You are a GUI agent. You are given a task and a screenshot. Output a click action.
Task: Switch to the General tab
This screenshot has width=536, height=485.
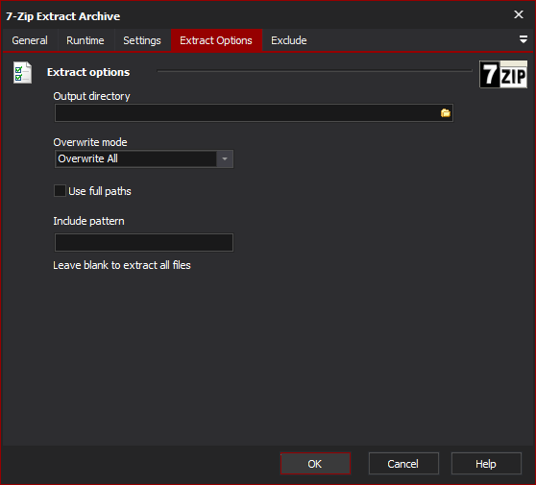pyautogui.click(x=30, y=40)
